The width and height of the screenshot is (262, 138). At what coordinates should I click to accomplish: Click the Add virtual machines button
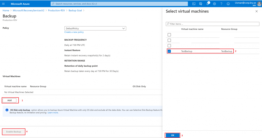click(x=9, y=100)
